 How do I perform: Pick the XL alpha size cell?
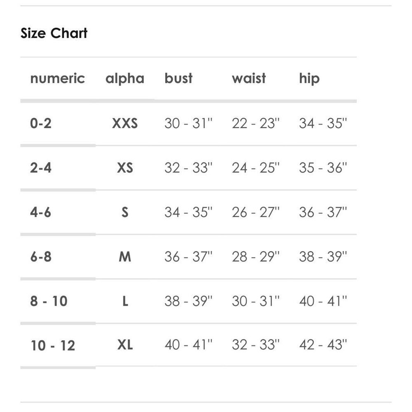pos(125,344)
